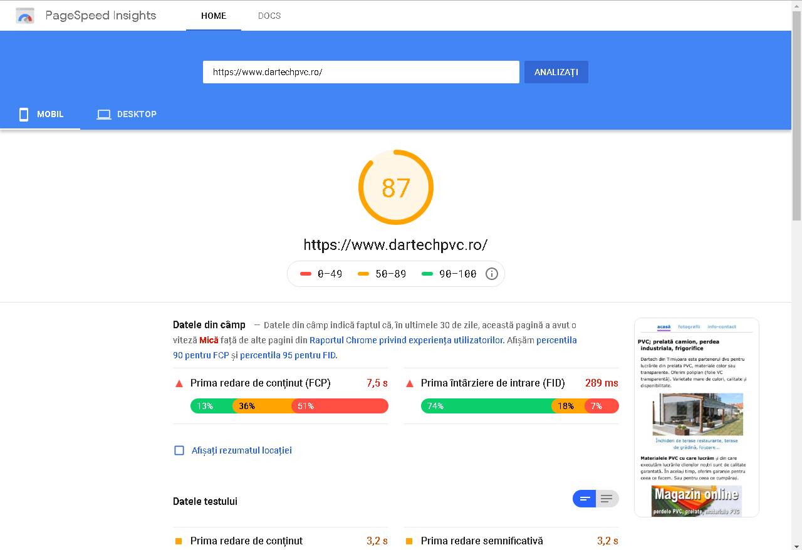This screenshot has height=550, width=802.
Task: Click the mobile phone icon in tab bar
Action: point(24,114)
